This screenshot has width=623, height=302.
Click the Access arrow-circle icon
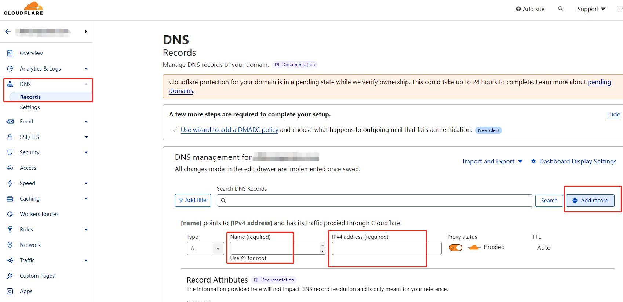[10, 168]
